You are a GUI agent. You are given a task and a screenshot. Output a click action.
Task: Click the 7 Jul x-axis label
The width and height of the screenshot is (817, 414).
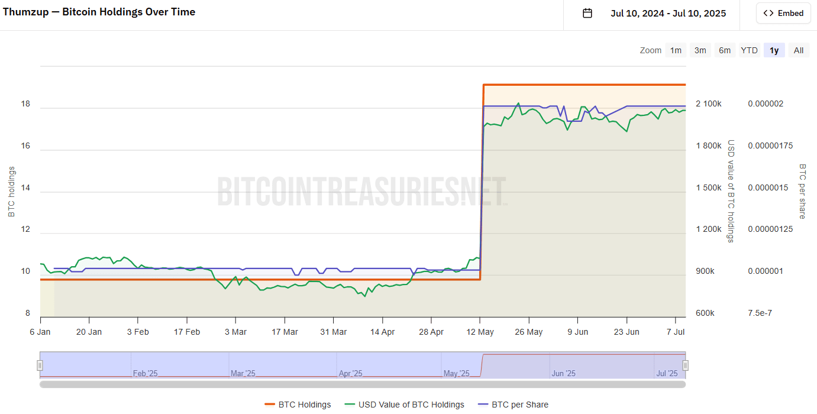(x=674, y=332)
